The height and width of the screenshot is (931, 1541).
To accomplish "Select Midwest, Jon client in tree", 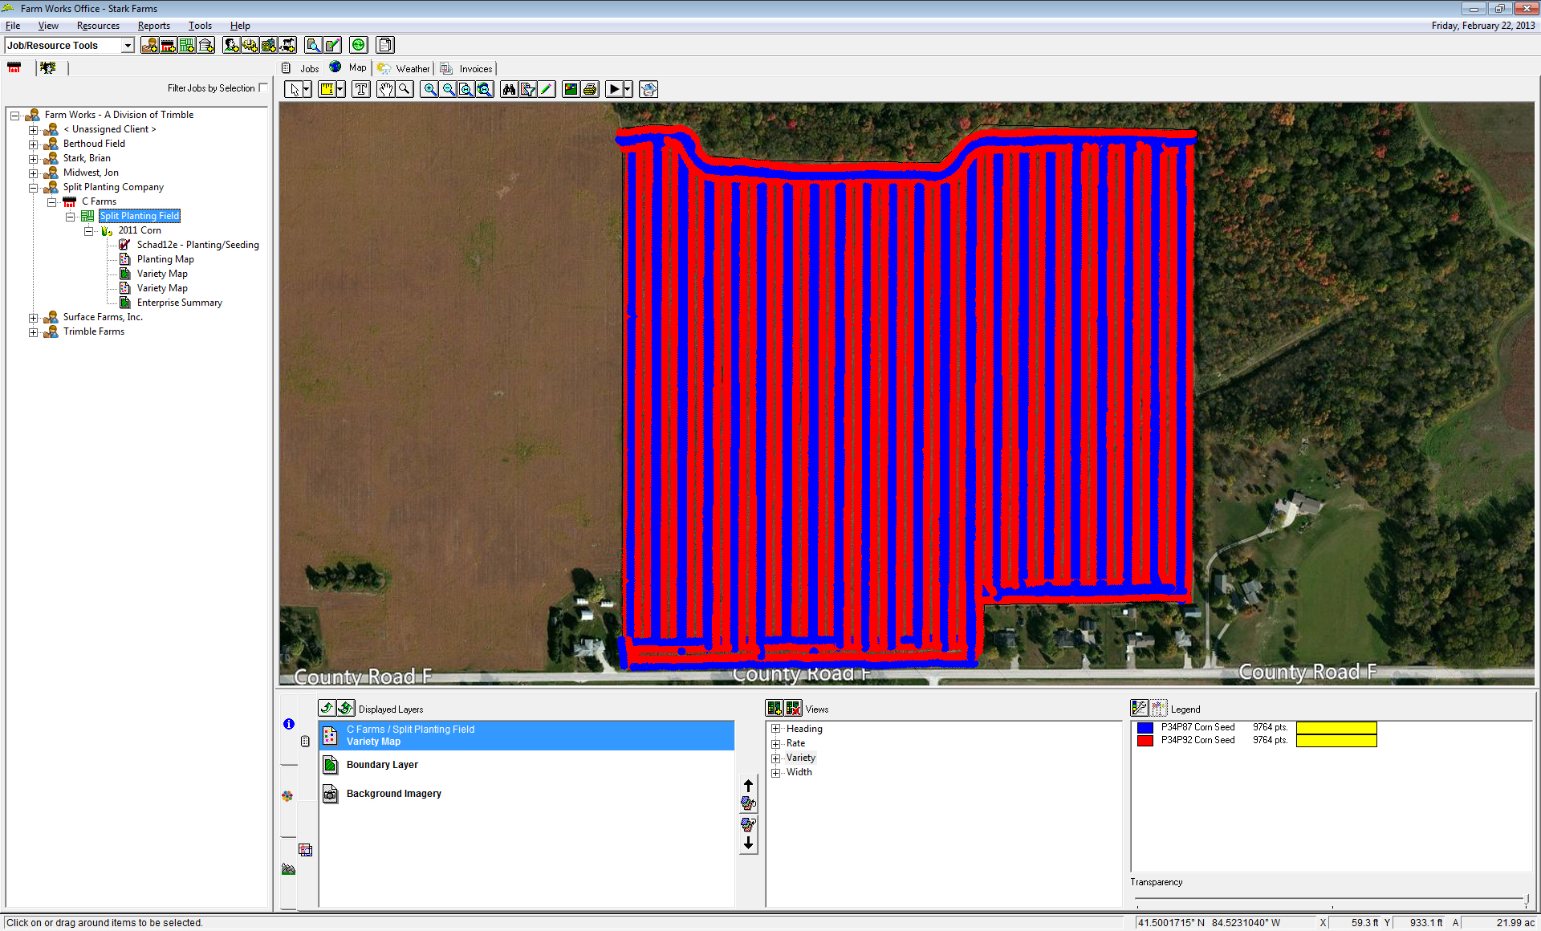I will pyautogui.click(x=91, y=173).
